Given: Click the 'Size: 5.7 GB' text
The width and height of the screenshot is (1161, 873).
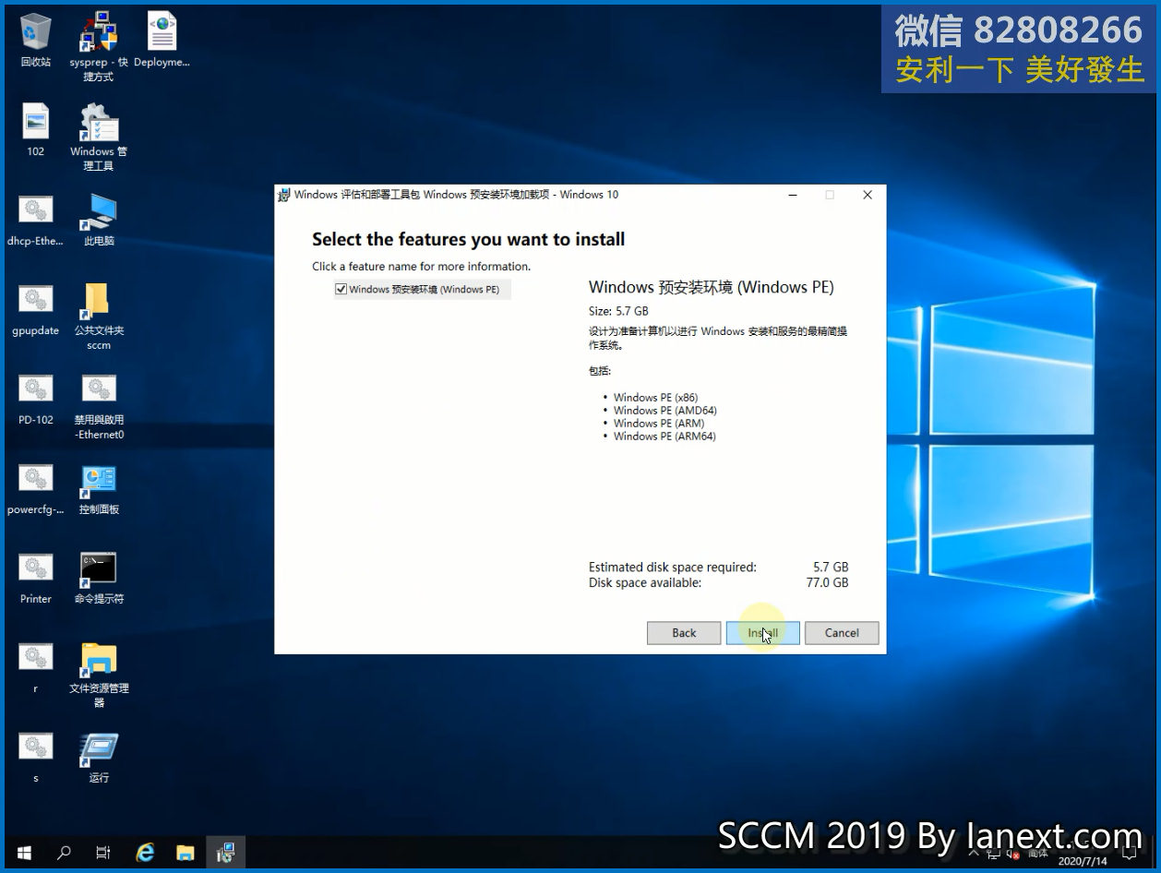Looking at the screenshot, I should [618, 311].
